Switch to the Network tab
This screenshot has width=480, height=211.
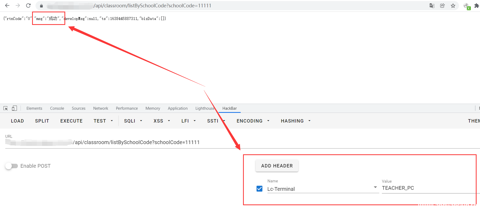(x=100, y=108)
